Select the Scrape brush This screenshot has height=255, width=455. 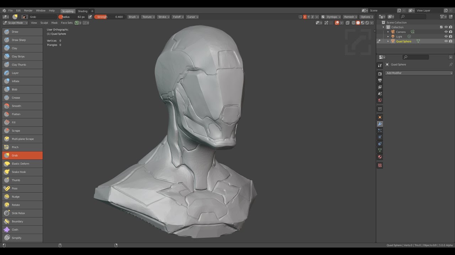[x=22, y=131]
